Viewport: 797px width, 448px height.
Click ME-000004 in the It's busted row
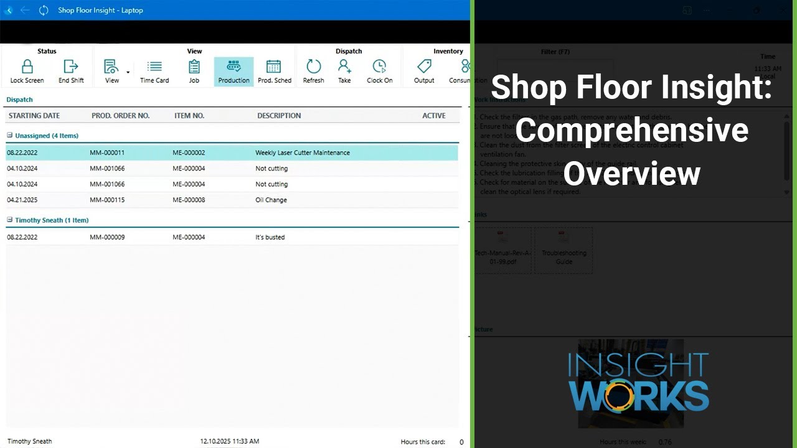click(189, 237)
